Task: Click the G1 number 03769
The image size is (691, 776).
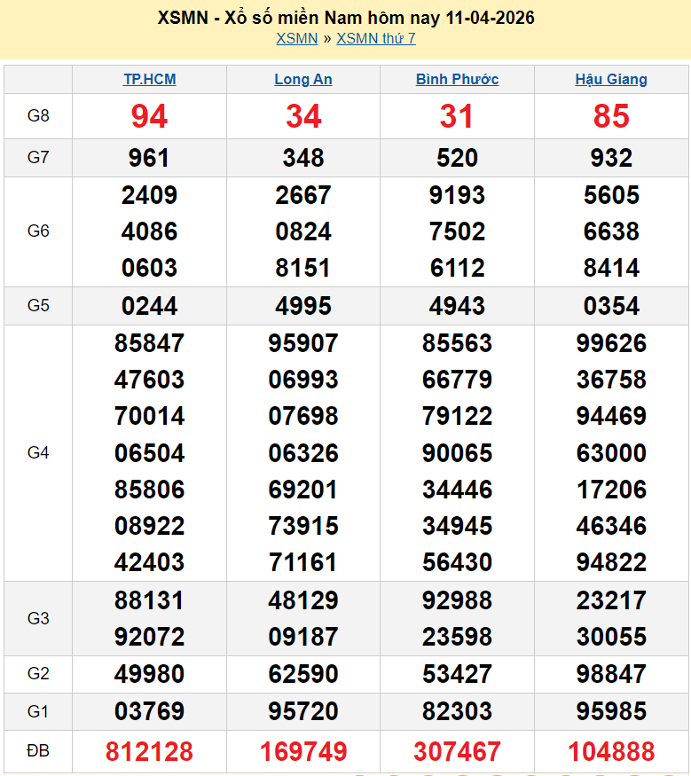Action: [x=149, y=711]
